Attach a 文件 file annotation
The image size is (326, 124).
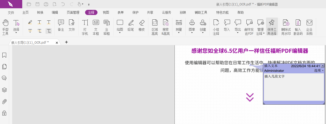tap(72, 25)
